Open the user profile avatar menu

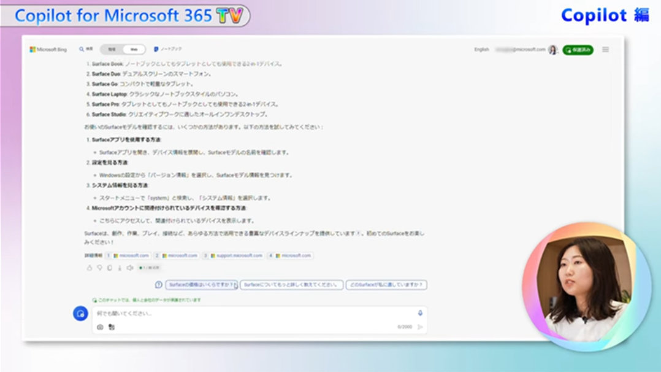tap(553, 50)
